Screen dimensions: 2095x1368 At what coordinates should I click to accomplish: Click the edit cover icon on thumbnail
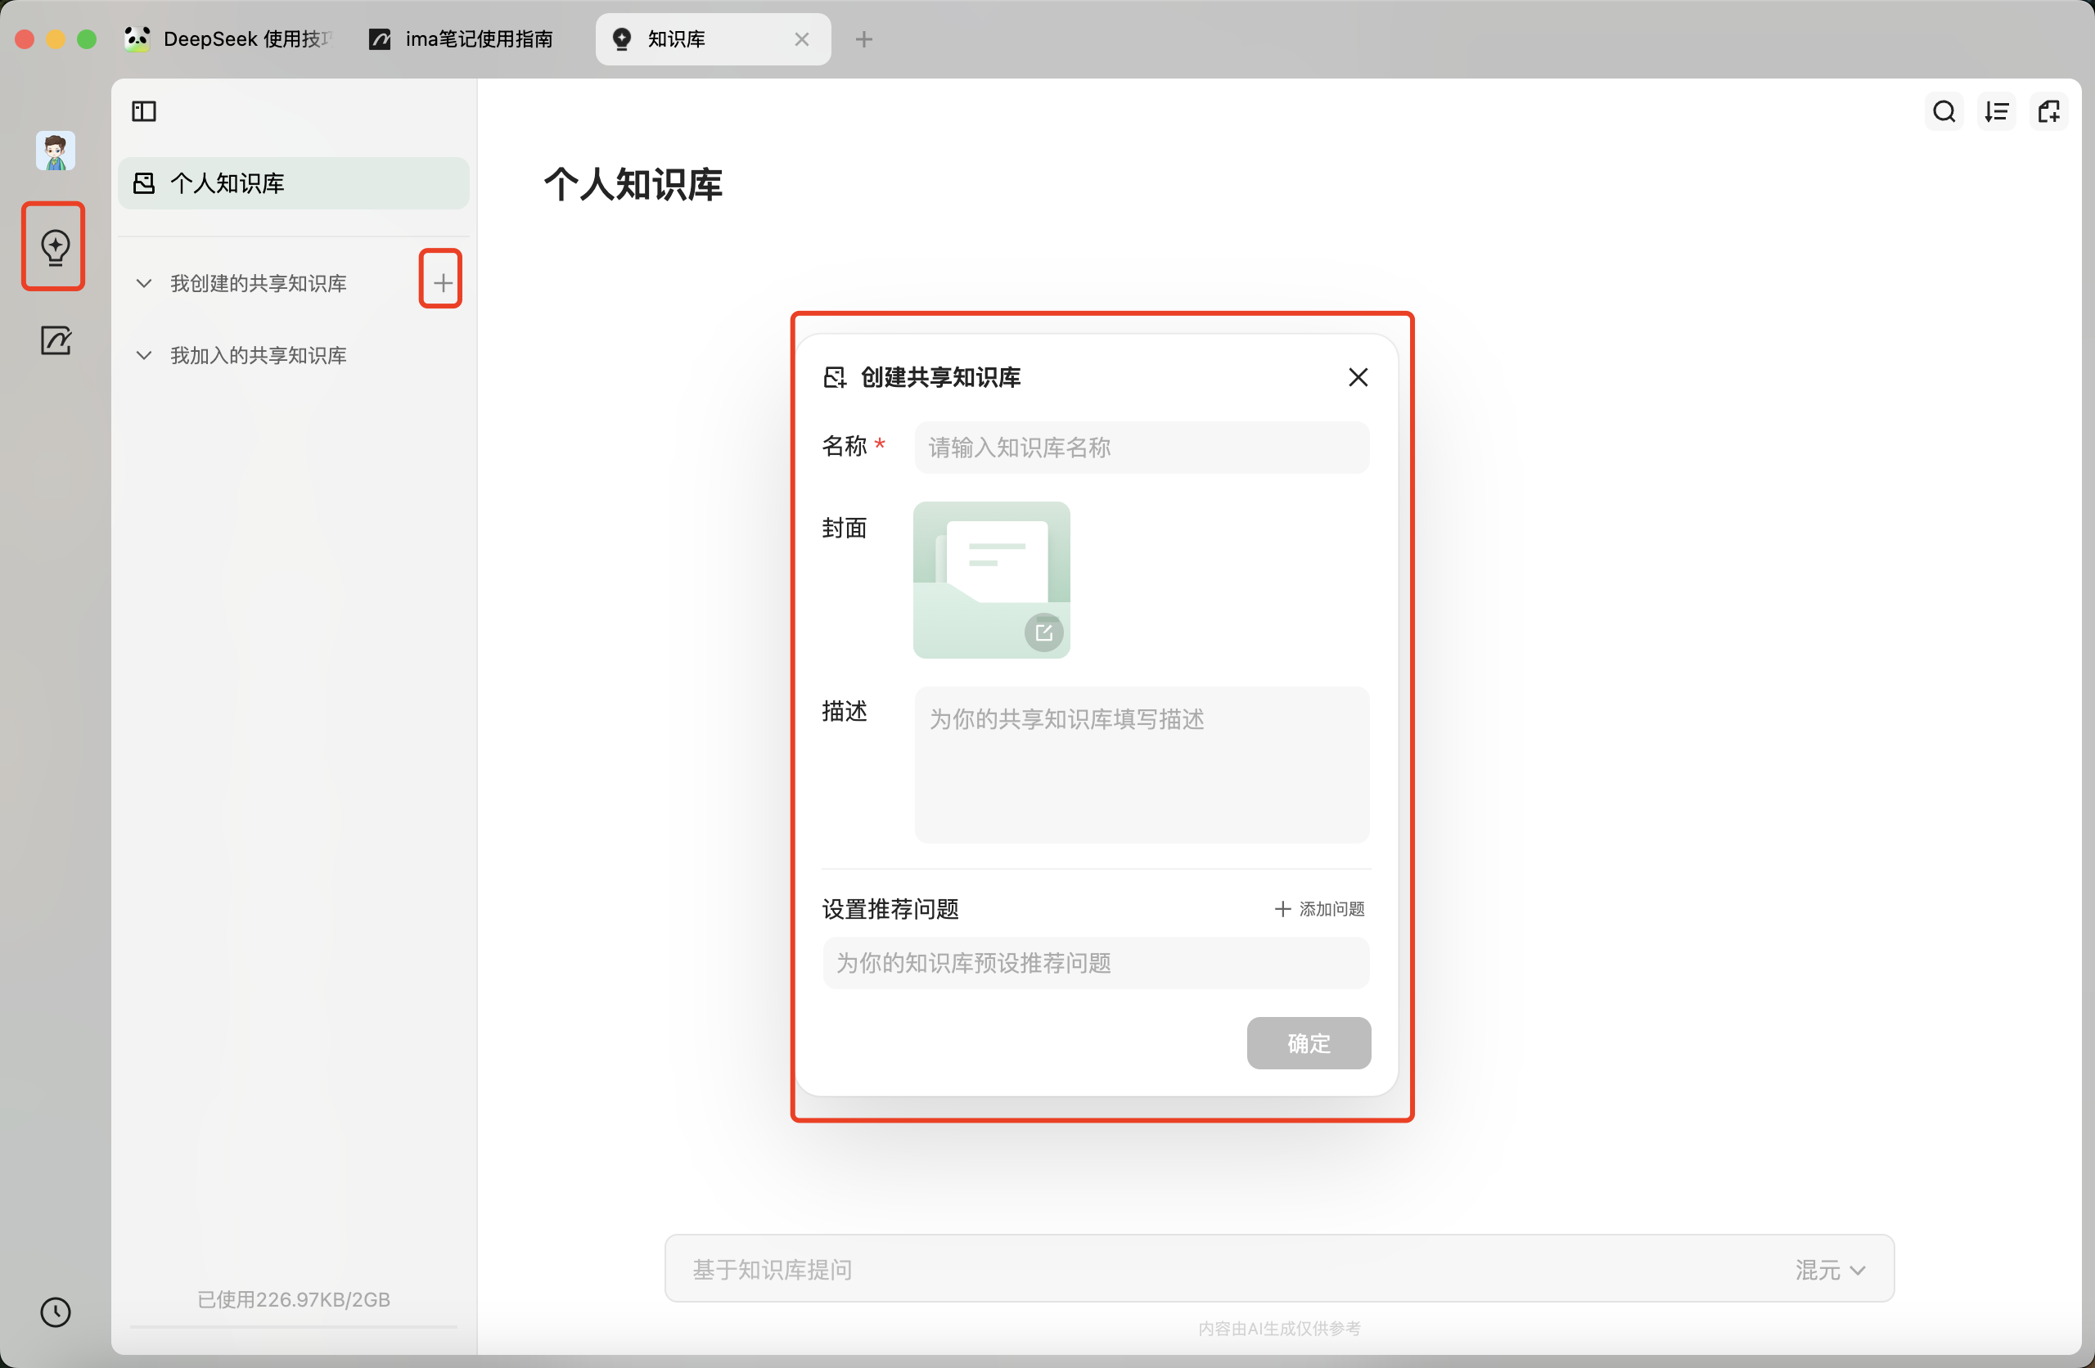click(x=1044, y=632)
